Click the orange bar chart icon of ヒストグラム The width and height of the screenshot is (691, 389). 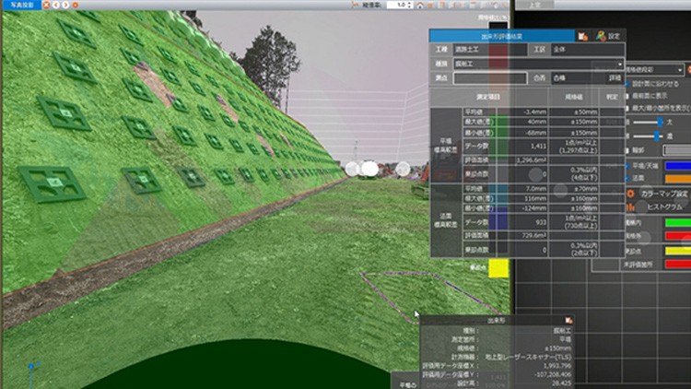tap(630, 206)
